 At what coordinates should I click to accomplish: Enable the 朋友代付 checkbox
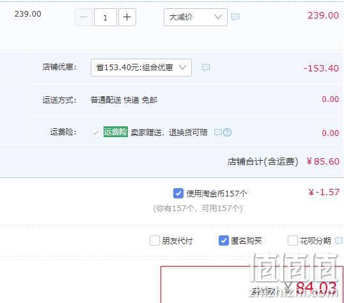155,240
